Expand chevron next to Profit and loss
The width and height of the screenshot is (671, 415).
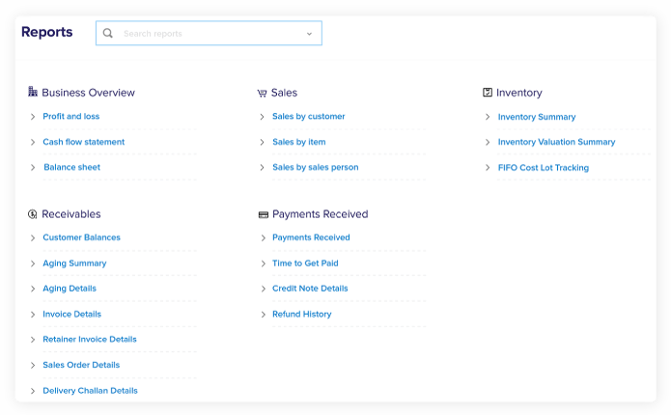(33, 117)
